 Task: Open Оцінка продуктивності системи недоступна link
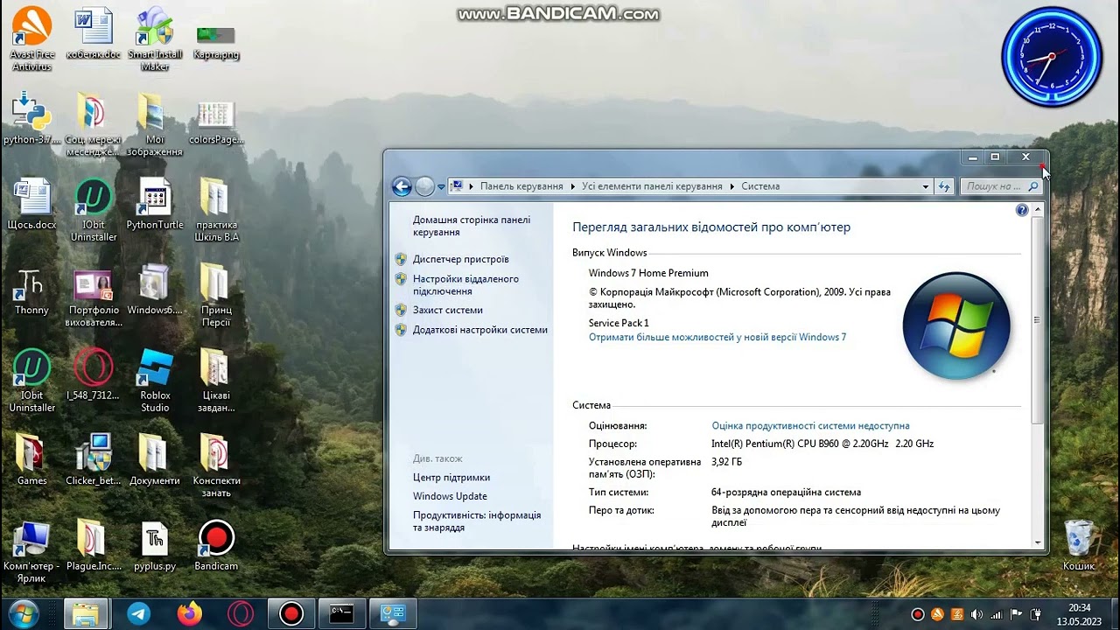click(x=810, y=425)
